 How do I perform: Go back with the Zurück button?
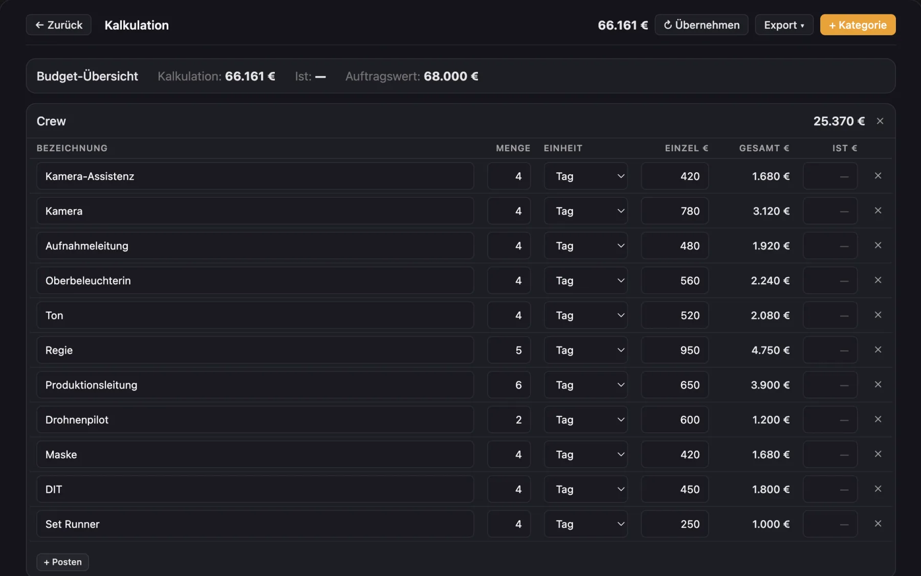[x=58, y=25]
